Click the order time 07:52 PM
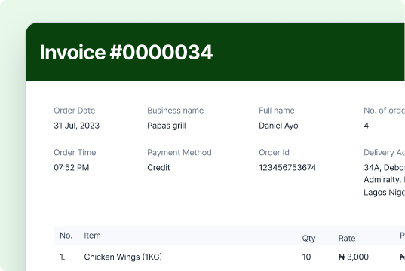The height and width of the screenshot is (271, 405). tap(72, 168)
